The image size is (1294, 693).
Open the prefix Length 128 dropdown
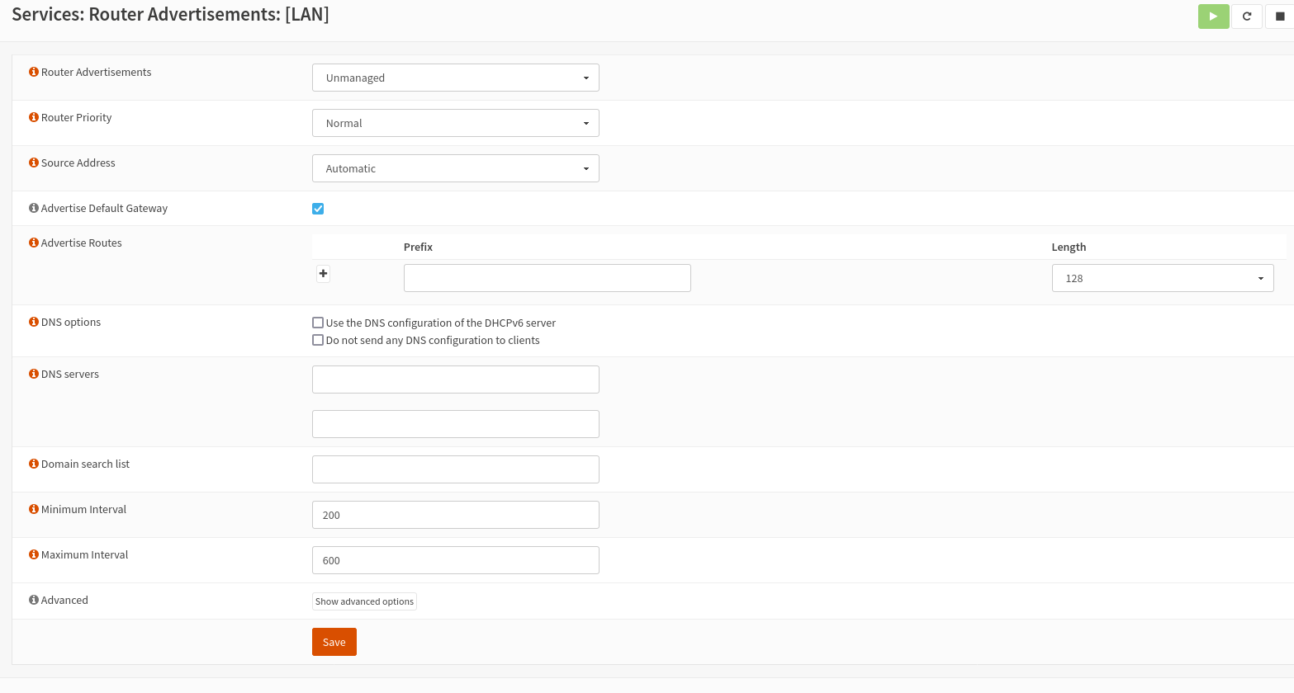coord(1163,278)
